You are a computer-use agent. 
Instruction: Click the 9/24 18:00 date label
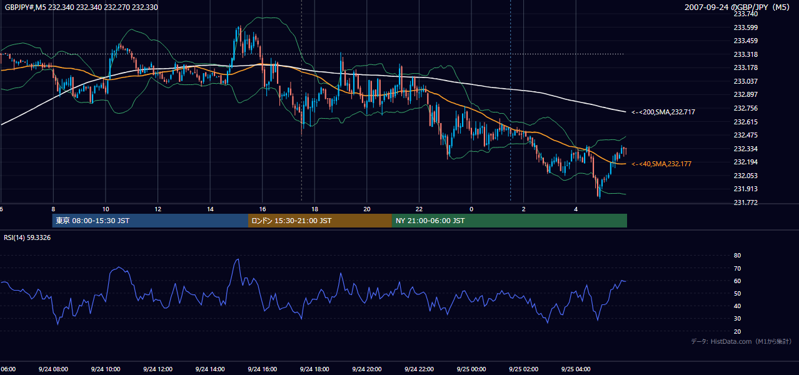[x=314, y=369]
